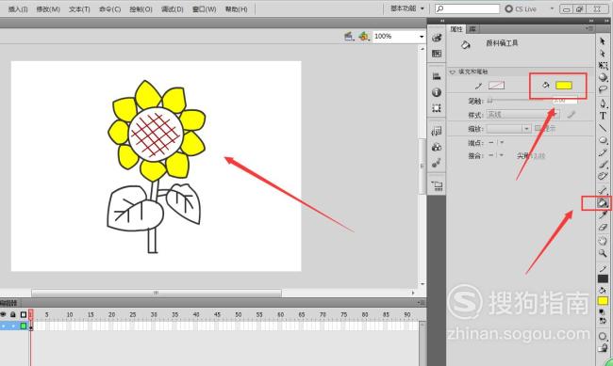Open the gap size option in tools

click(603, 336)
